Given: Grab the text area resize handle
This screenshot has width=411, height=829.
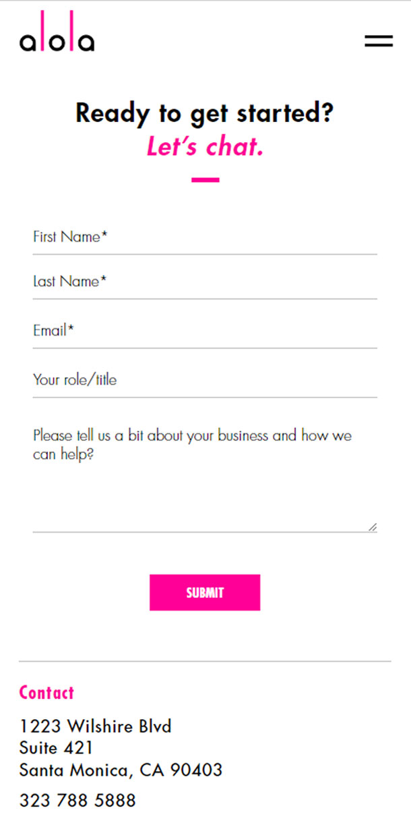Looking at the screenshot, I should (373, 527).
